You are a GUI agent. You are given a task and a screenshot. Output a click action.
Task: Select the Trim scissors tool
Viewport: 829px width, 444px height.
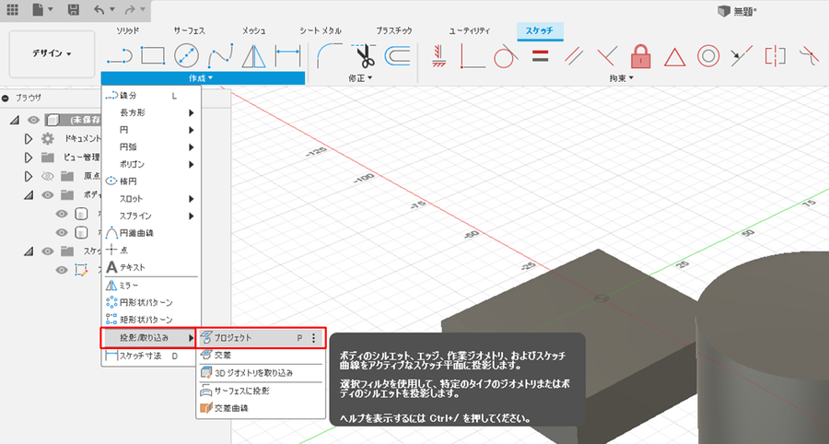point(363,56)
